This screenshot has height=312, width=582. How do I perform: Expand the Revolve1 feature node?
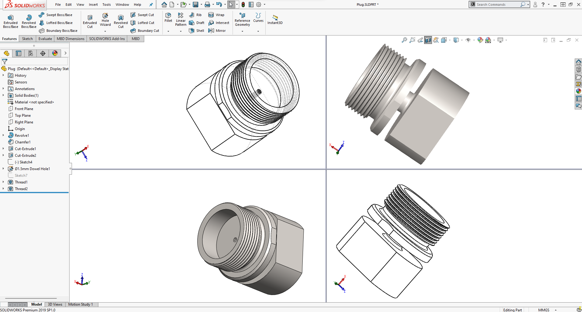click(x=3, y=136)
